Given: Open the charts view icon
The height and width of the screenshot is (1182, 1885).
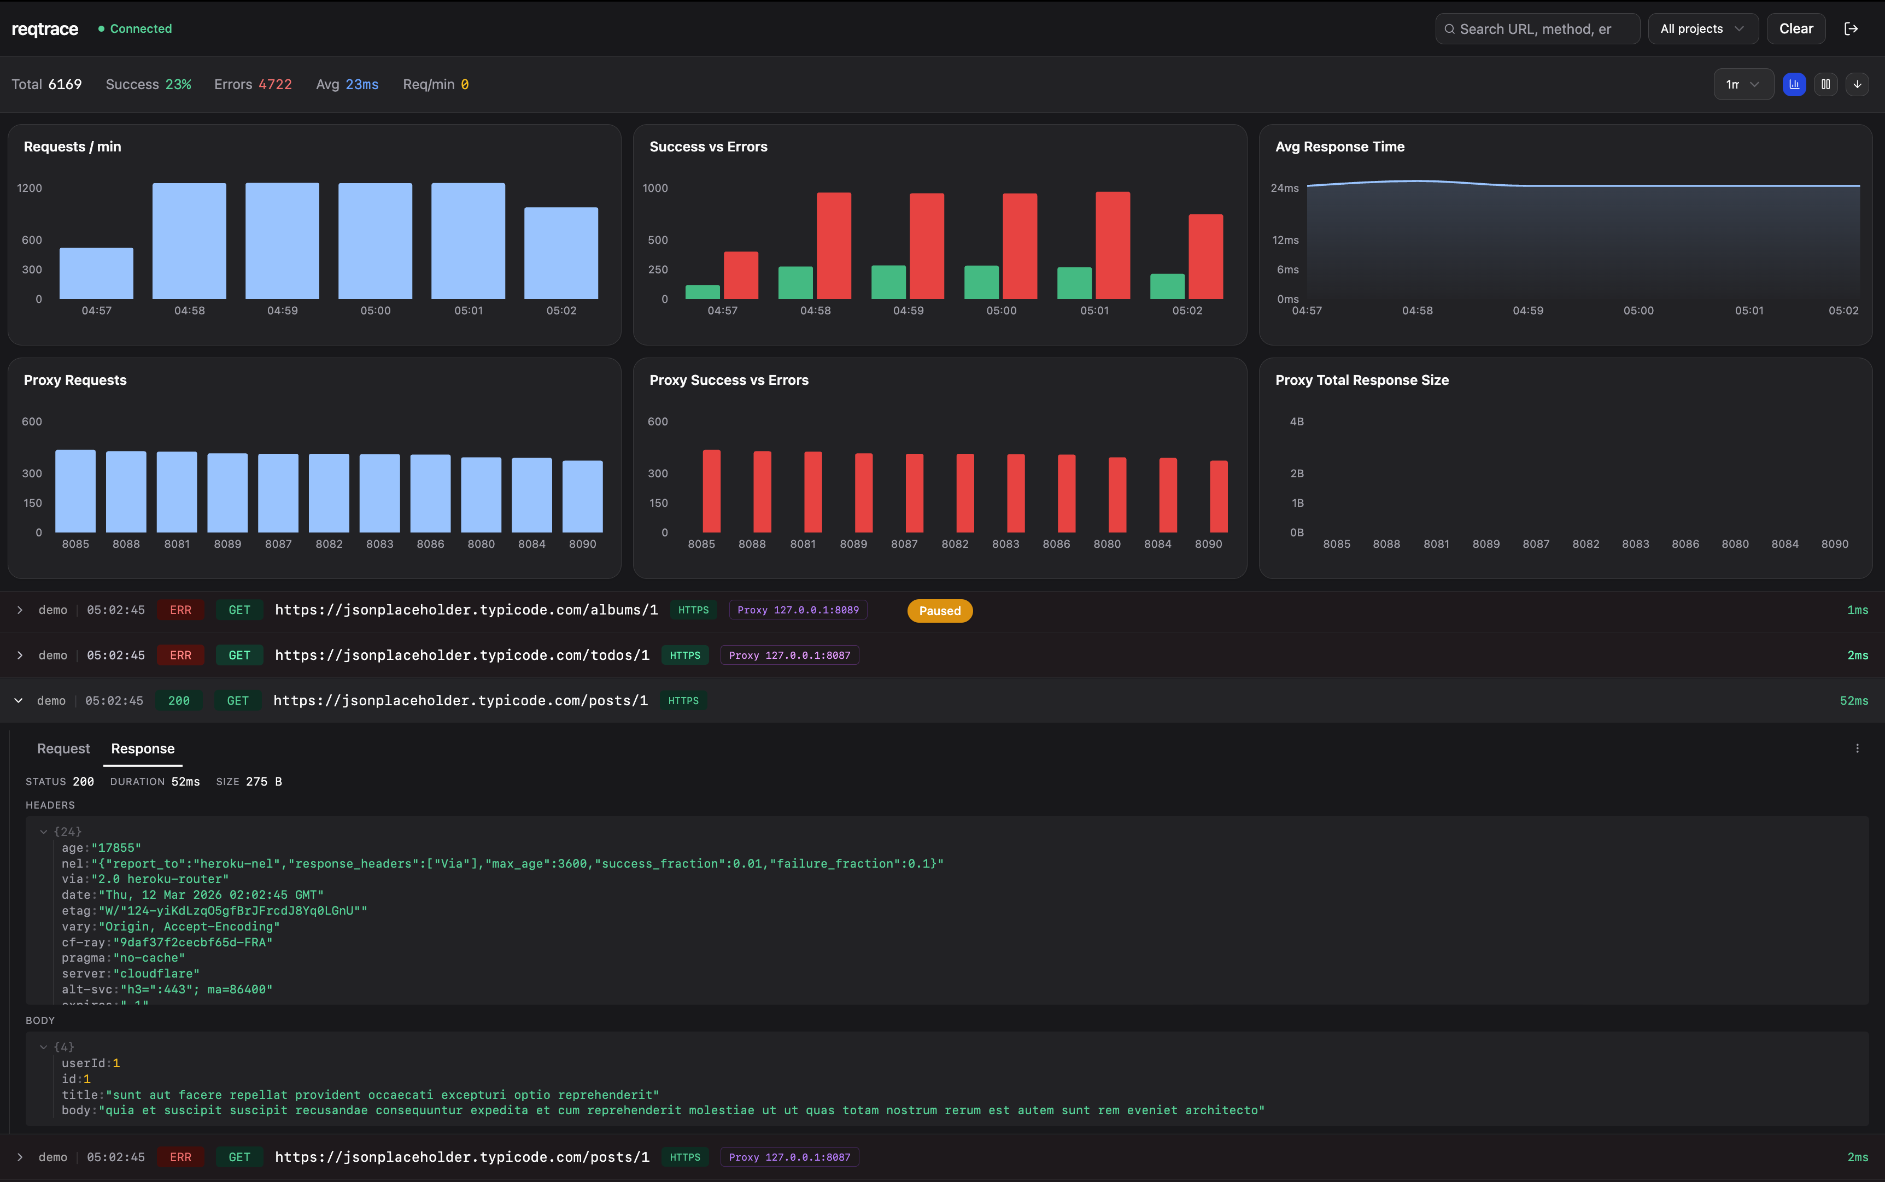Looking at the screenshot, I should point(1794,84).
